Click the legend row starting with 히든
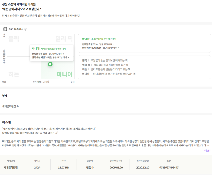Screen dimensions: 212x175 (x=106, y=69)
